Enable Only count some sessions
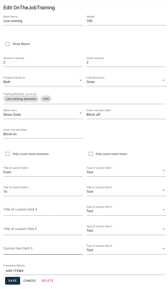168x289 pixels. (x=8, y=154)
